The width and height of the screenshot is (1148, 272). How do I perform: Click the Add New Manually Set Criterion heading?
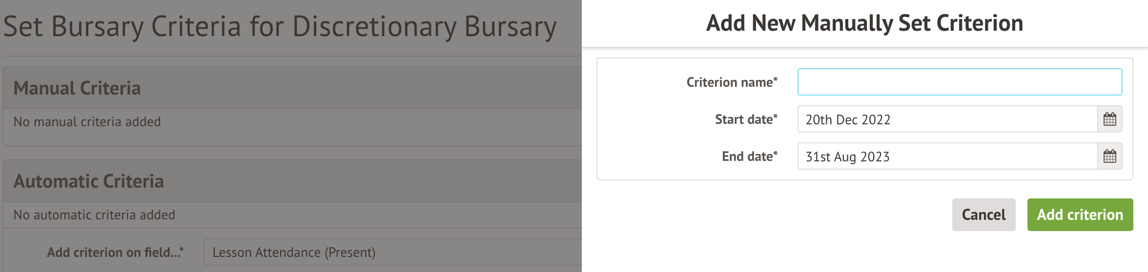(864, 23)
